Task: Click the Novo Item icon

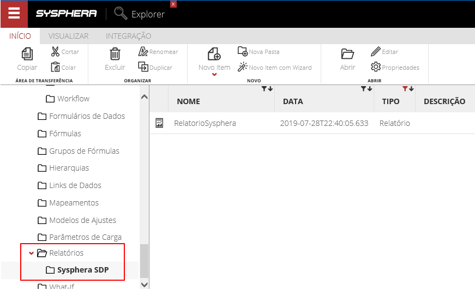Action: [x=214, y=54]
